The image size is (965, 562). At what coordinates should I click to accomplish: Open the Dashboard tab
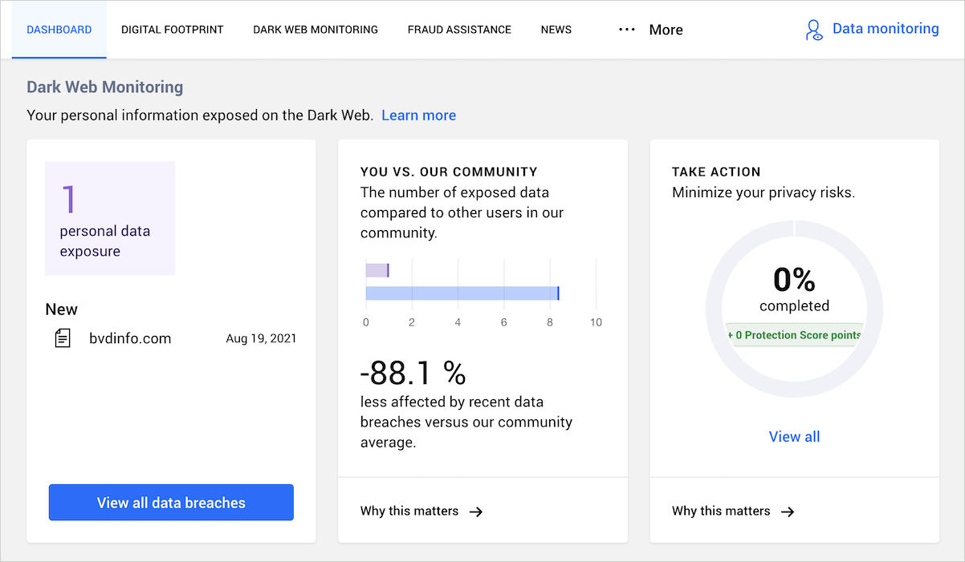(x=59, y=30)
